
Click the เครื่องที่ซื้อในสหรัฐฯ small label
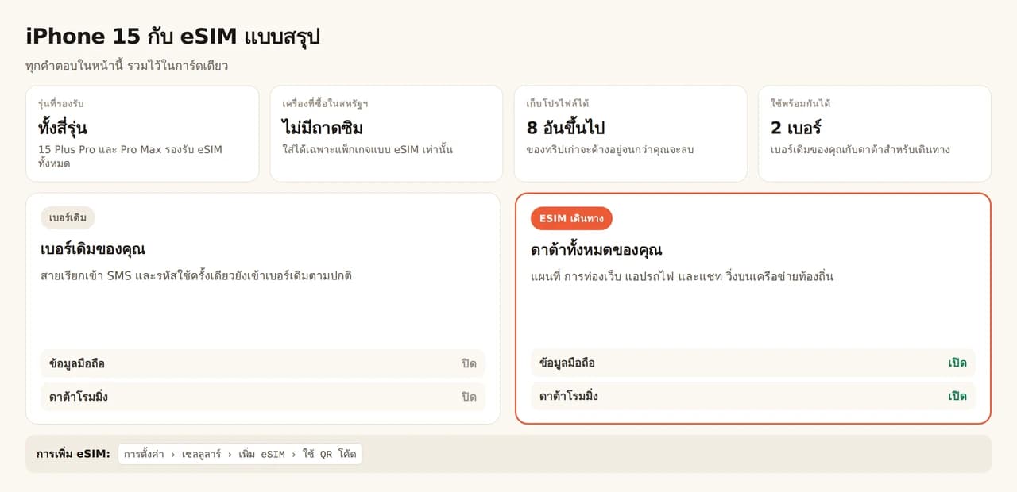coord(326,104)
